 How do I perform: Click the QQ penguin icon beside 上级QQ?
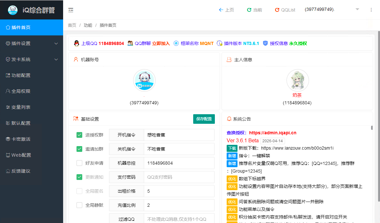(x=76, y=43)
